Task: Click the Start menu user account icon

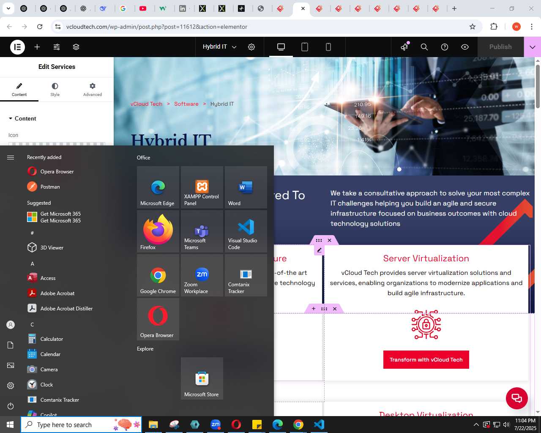Action: click(11, 325)
